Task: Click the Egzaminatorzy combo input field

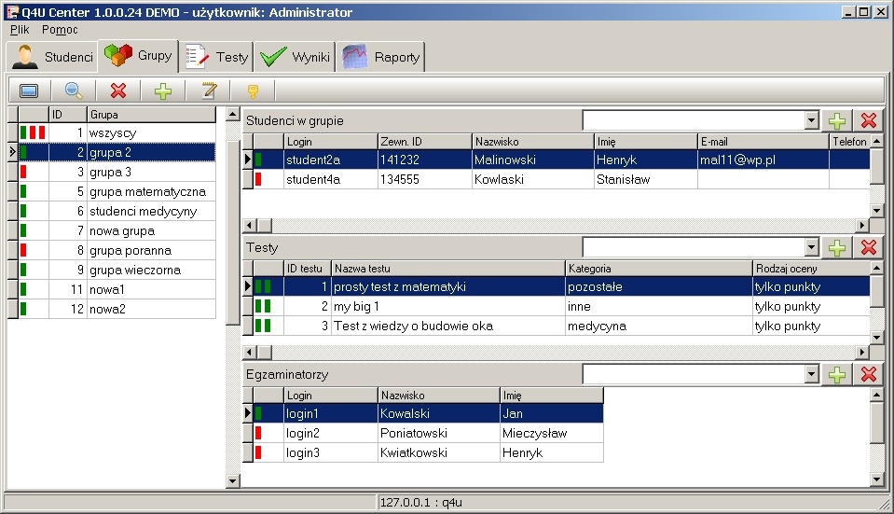Action: [x=694, y=375]
